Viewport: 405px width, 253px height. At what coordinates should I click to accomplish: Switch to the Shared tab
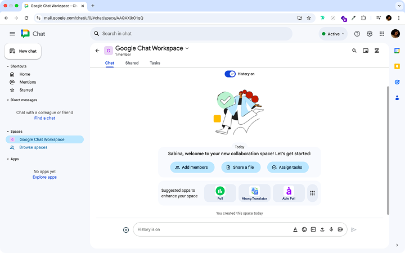(x=132, y=63)
